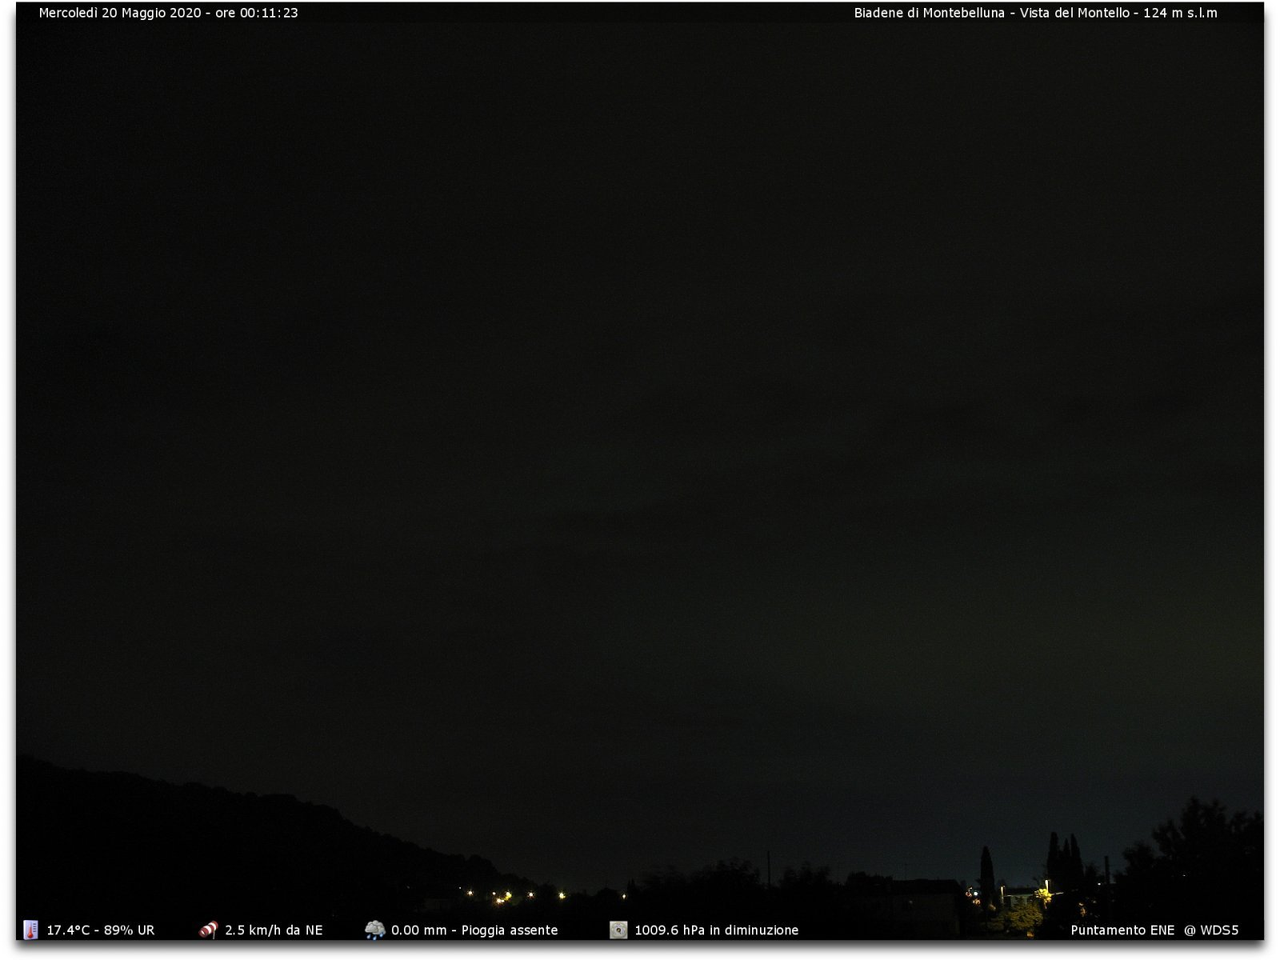The width and height of the screenshot is (1280, 960).
Task: Click the 17.4°C - 89% UR reading
Action: 101,930
